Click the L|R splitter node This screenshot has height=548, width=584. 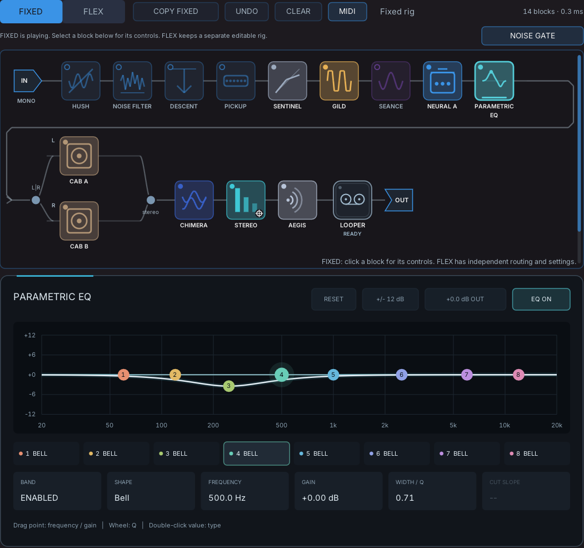[x=36, y=200]
